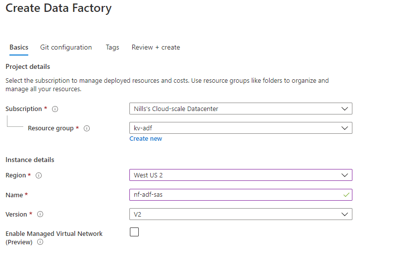Click the Resource group info icon

pyautogui.click(x=87, y=128)
